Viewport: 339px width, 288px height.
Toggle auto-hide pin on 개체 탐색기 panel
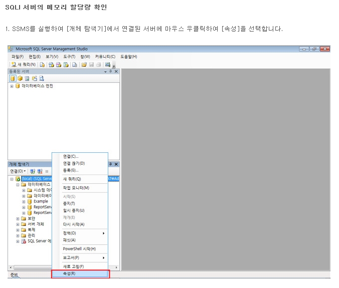(110, 164)
